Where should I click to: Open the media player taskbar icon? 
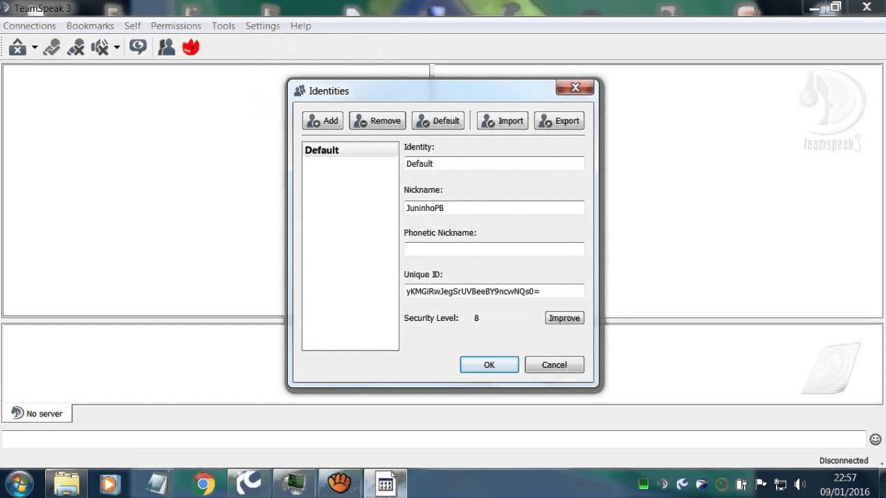[x=109, y=483]
